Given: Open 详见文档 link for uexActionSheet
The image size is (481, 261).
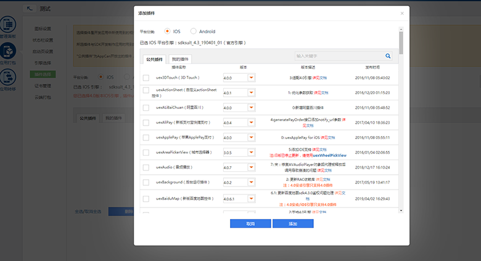Looking at the screenshot, I should 321,92.
